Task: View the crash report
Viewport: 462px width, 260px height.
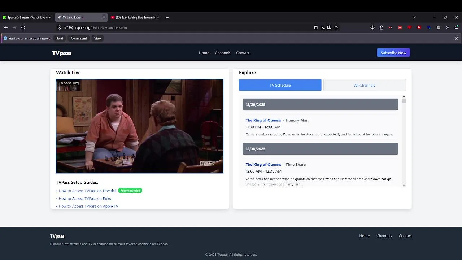Action: [97, 38]
